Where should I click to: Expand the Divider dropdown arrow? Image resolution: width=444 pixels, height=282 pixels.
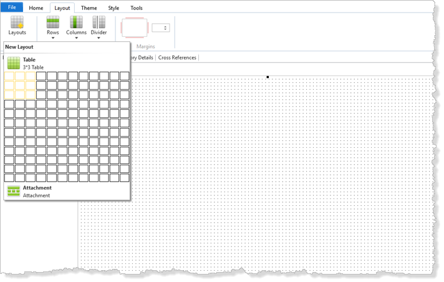(99, 38)
